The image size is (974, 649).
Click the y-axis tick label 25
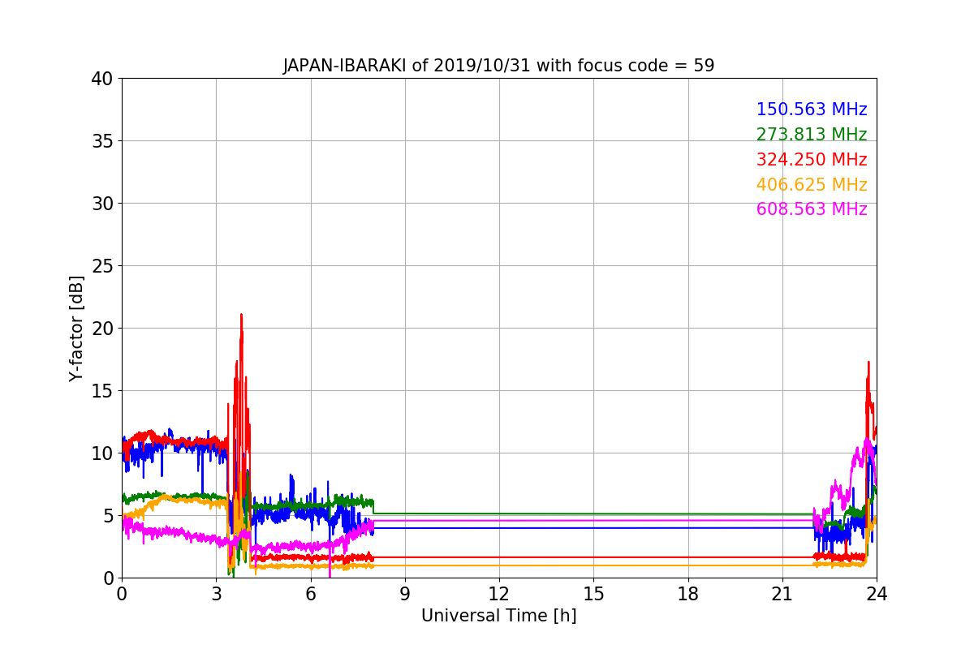[x=102, y=266]
